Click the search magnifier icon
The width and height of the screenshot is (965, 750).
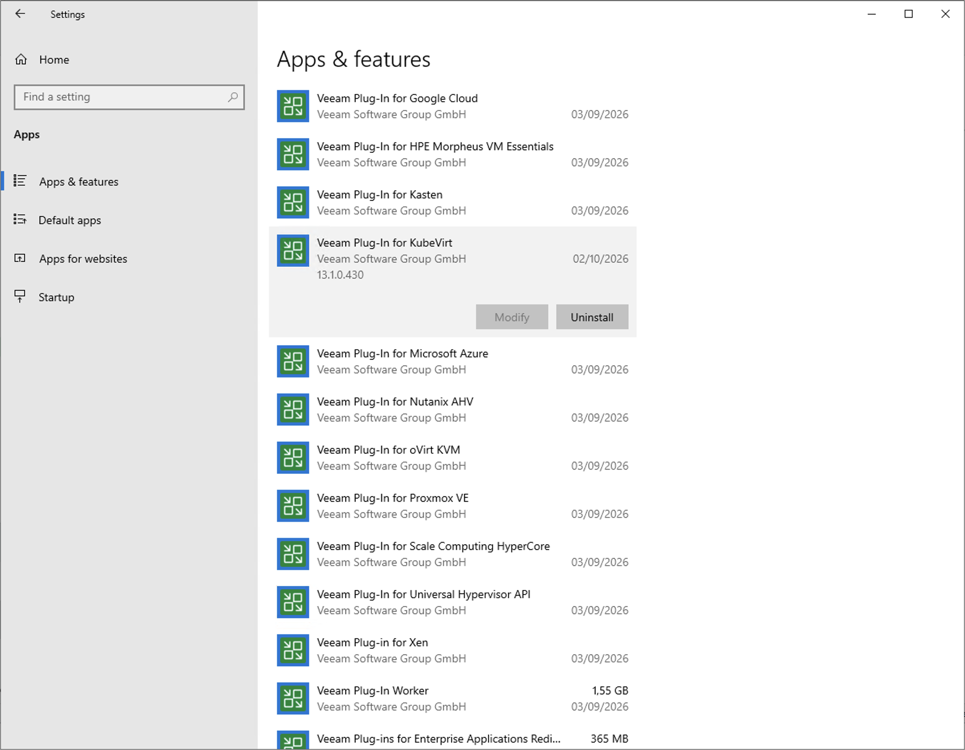233,97
